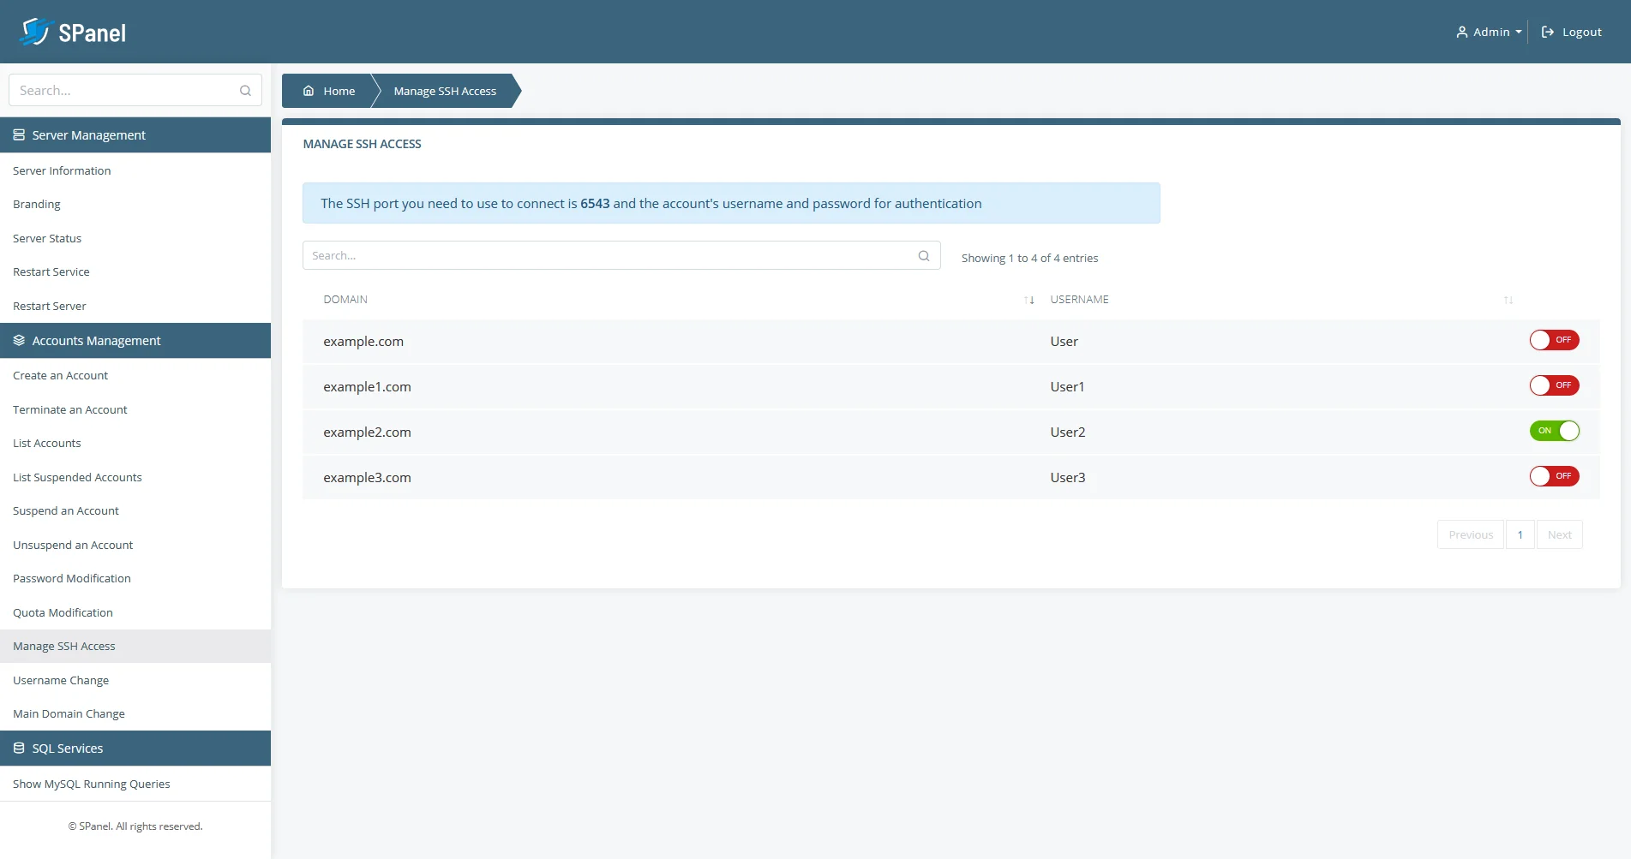Click the Logout icon
This screenshot has height=859, width=1631.
[x=1548, y=31]
